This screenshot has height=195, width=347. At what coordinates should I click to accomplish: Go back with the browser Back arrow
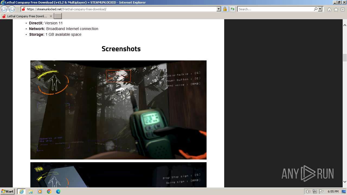4,9
